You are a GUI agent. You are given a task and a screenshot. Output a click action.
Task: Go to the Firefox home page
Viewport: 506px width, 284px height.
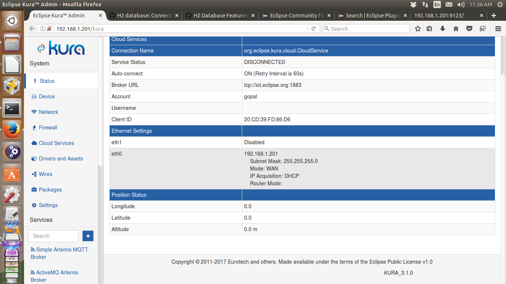pos(456,29)
